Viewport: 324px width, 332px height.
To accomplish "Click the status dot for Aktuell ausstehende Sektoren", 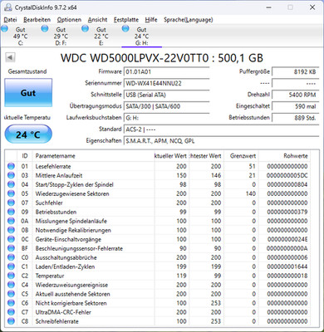I will coord(11,294).
